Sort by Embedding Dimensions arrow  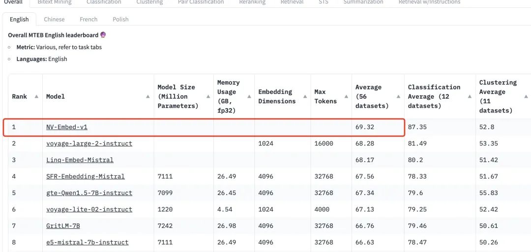[x=305, y=96]
